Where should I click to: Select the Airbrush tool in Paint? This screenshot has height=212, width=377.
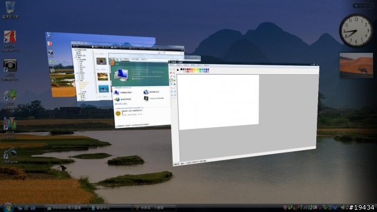(171, 84)
